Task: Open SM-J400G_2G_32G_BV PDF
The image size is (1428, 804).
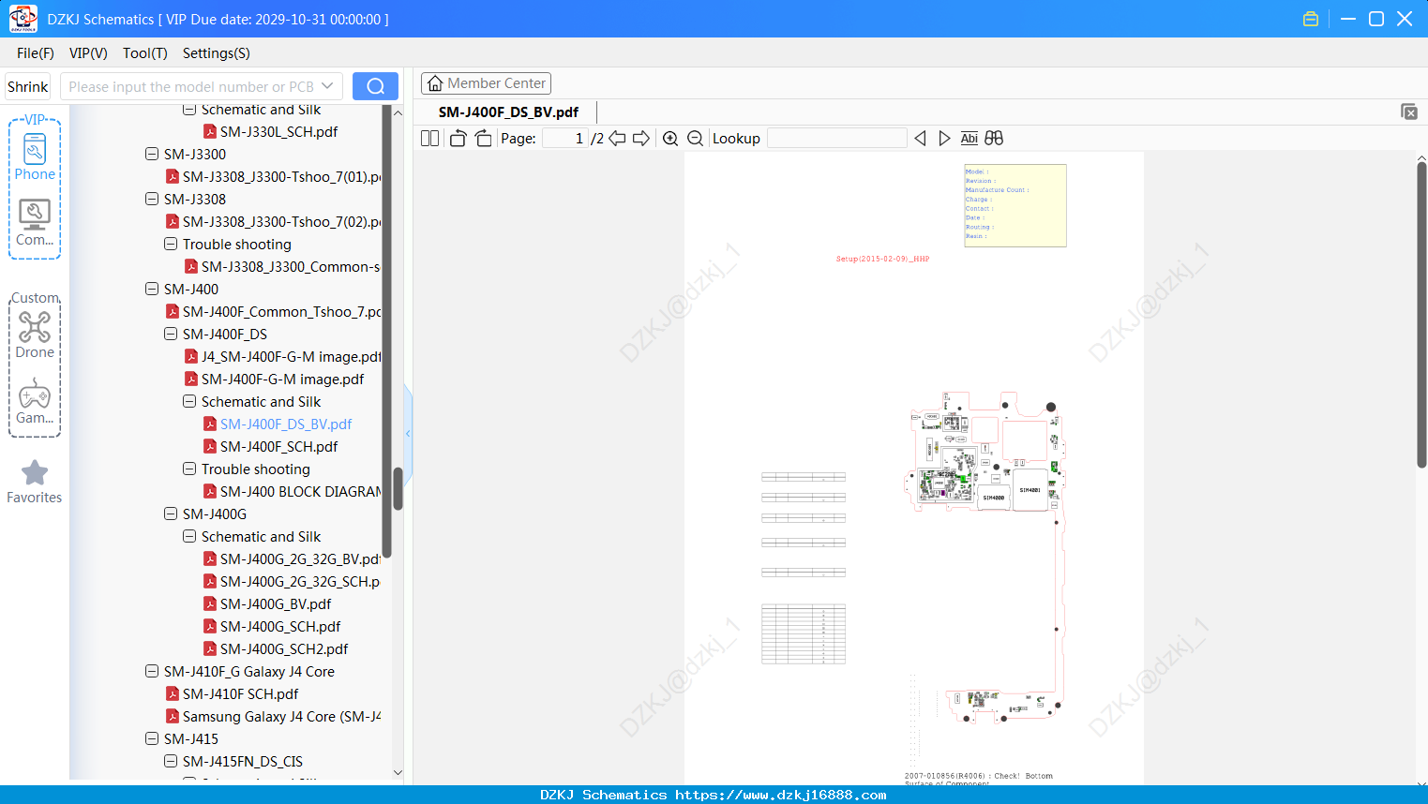Action: pyautogui.click(x=292, y=559)
